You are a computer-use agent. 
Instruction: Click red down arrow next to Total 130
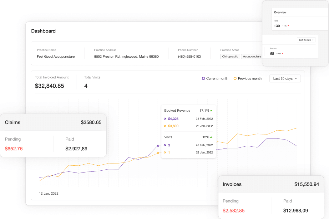[x=288, y=26]
